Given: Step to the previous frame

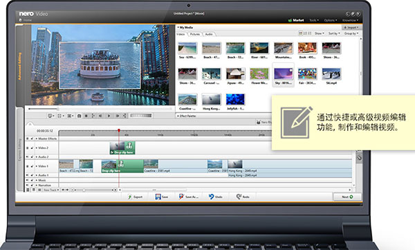Looking at the screenshot, I should click(100, 116).
